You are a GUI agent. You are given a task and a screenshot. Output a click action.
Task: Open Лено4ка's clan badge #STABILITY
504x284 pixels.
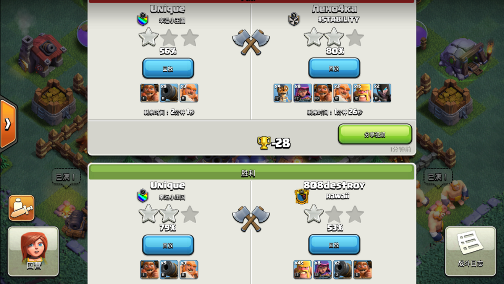point(294,19)
